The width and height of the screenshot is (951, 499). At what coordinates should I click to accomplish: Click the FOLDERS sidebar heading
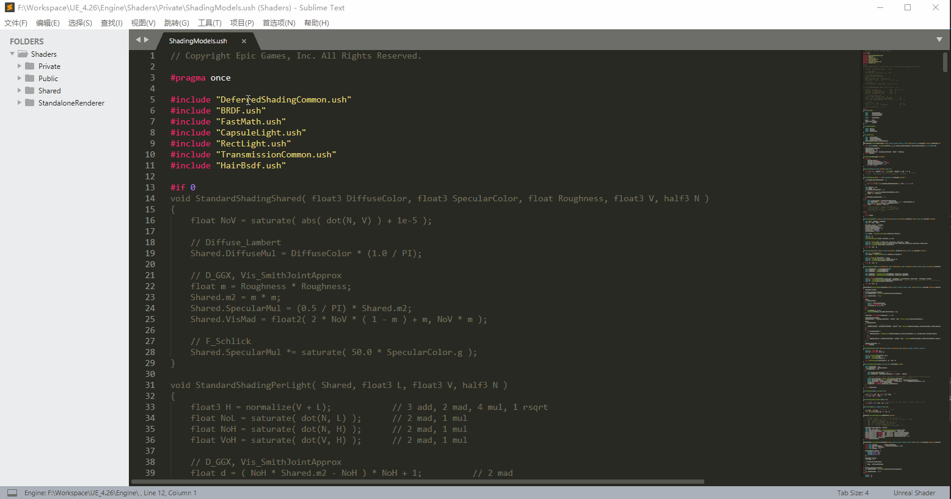[x=27, y=41]
